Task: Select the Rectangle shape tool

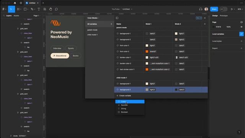Action: pyautogui.click(x=25, y=9)
